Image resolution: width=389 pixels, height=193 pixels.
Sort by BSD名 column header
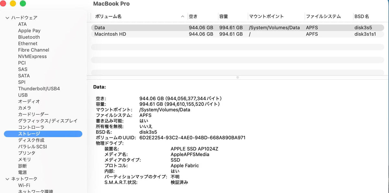[362, 16]
